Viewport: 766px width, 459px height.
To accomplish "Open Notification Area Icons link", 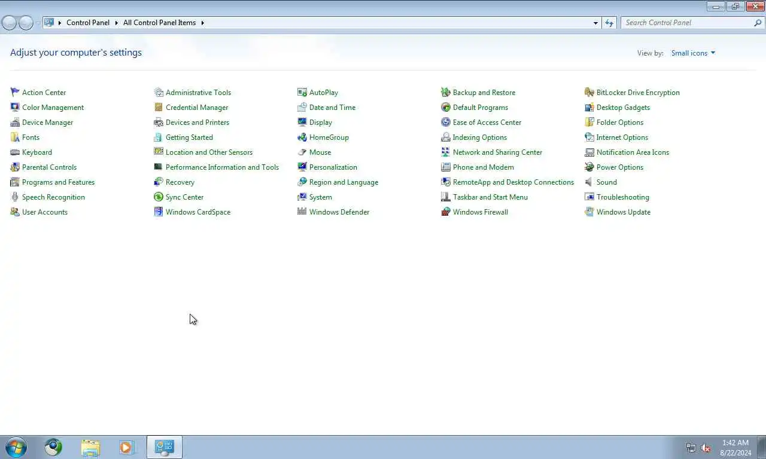I will tap(633, 152).
